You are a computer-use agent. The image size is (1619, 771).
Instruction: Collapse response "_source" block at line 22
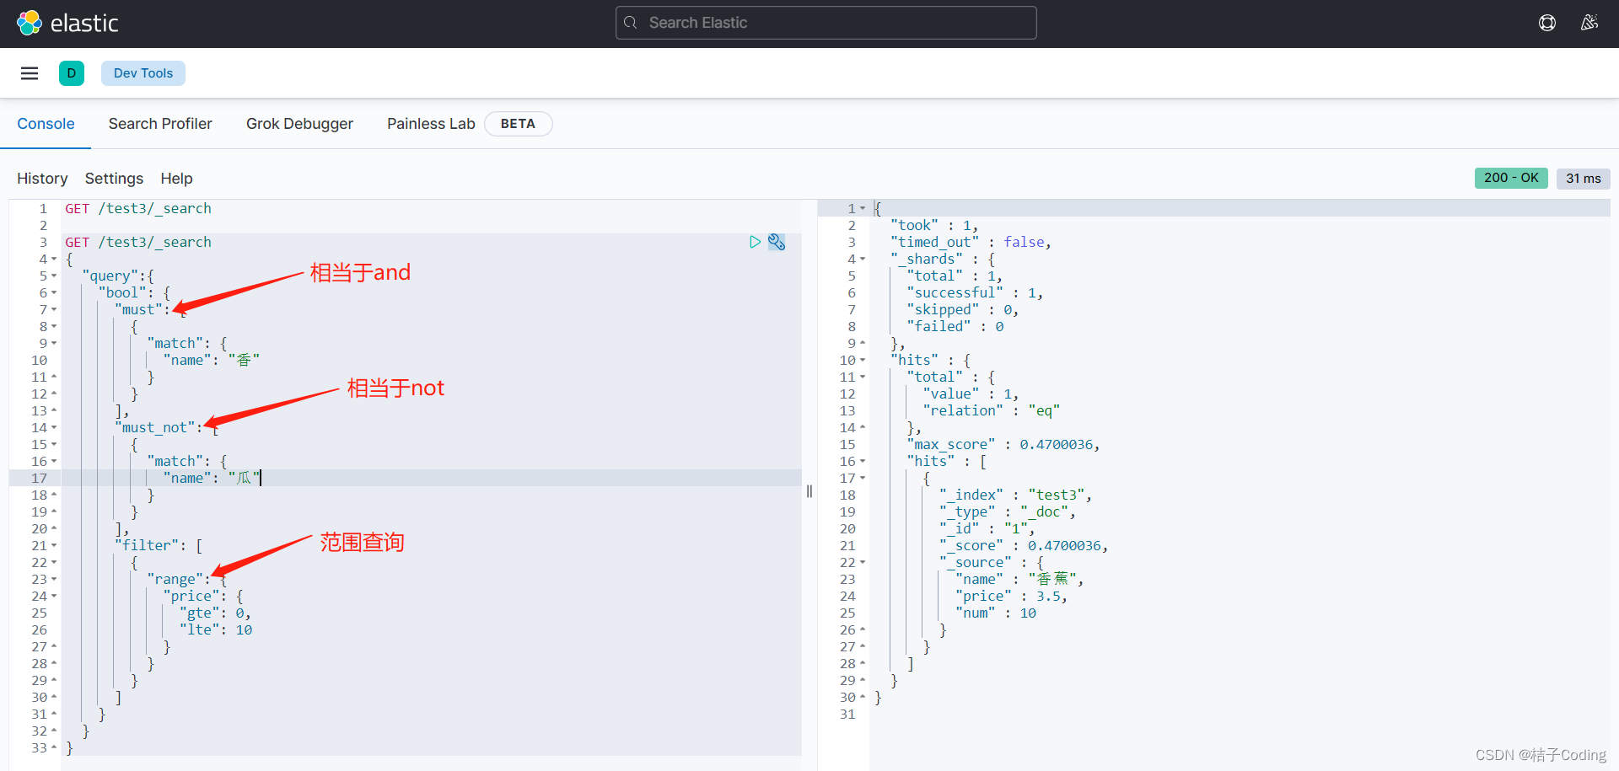click(863, 563)
